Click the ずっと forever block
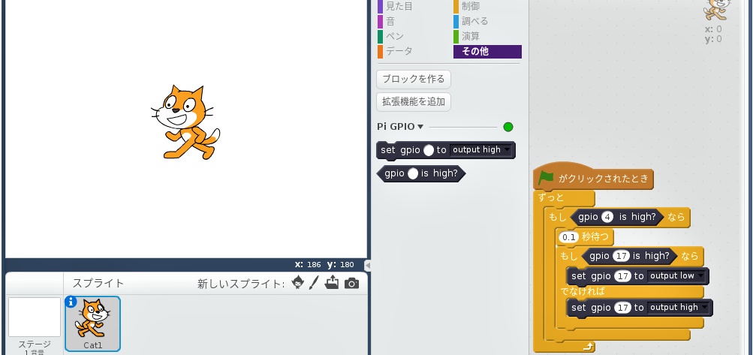The height and width of the screenshot is (355, 753). (551, 198)
